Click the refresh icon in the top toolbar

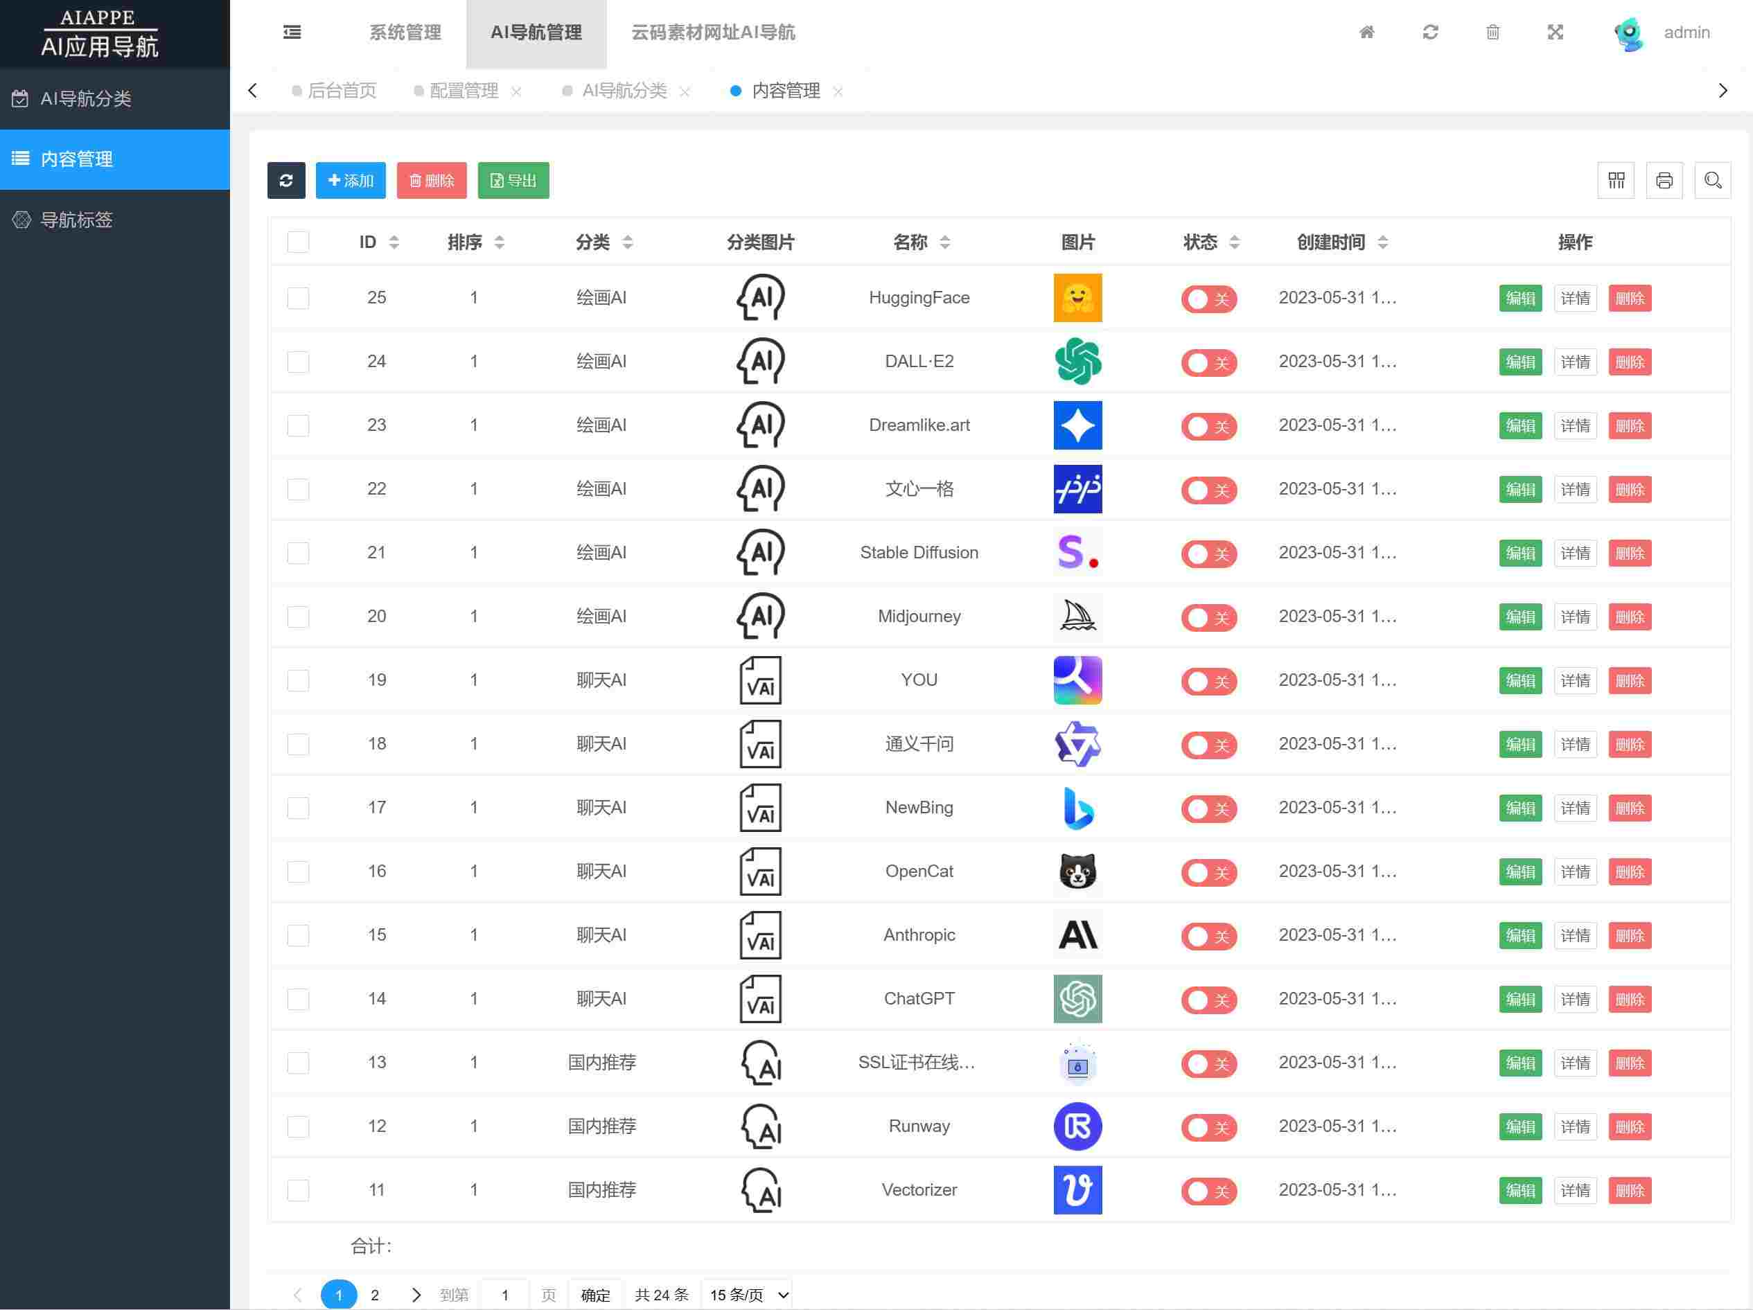pos(1429,33)
